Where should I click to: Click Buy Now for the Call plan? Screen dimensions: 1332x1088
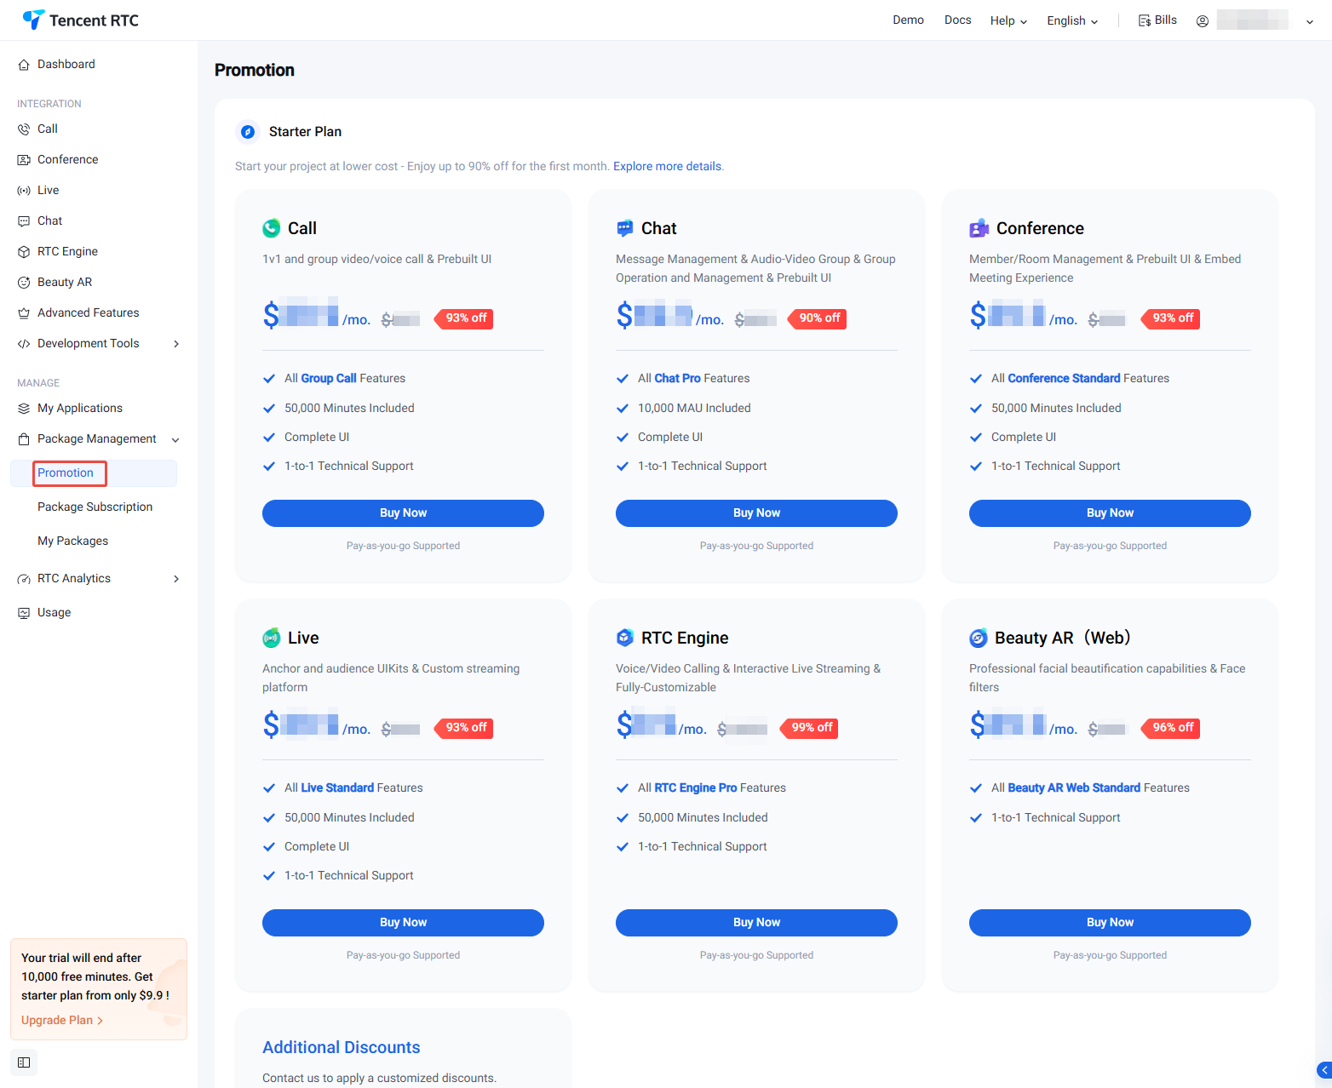[403, 513]
